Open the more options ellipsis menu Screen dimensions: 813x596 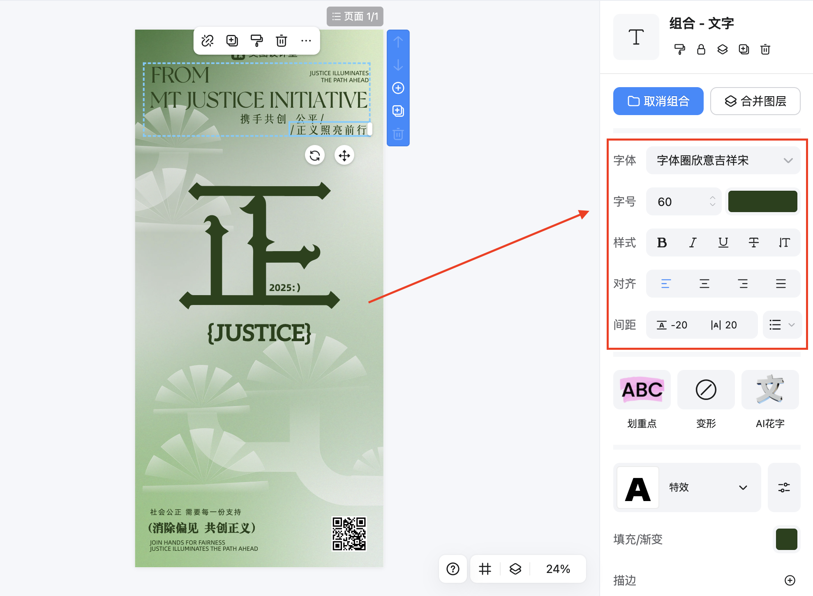point(306,41)
